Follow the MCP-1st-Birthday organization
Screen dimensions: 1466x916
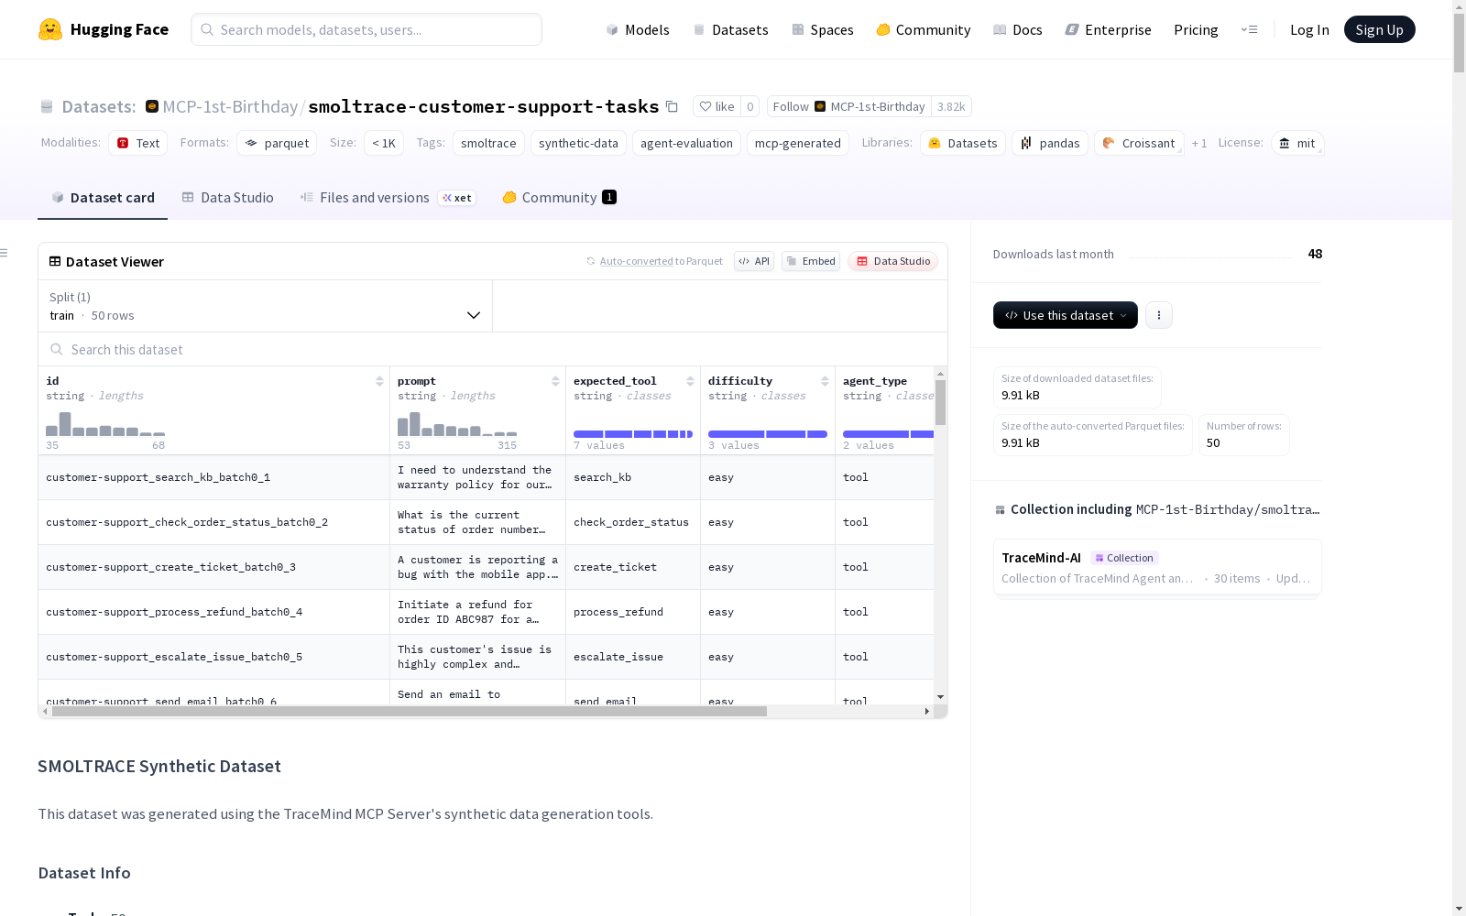[849, 106]
